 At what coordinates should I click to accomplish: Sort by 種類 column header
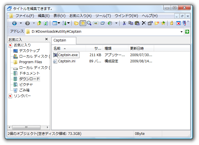[x=115, y=49]
